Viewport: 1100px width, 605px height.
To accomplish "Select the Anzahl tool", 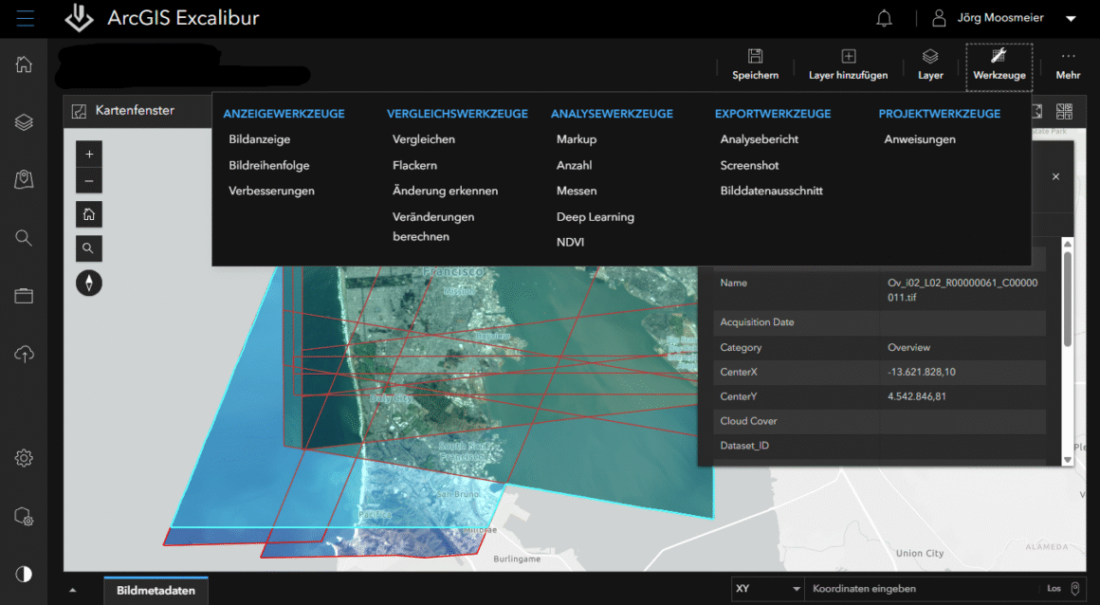I will click(574, 165).
